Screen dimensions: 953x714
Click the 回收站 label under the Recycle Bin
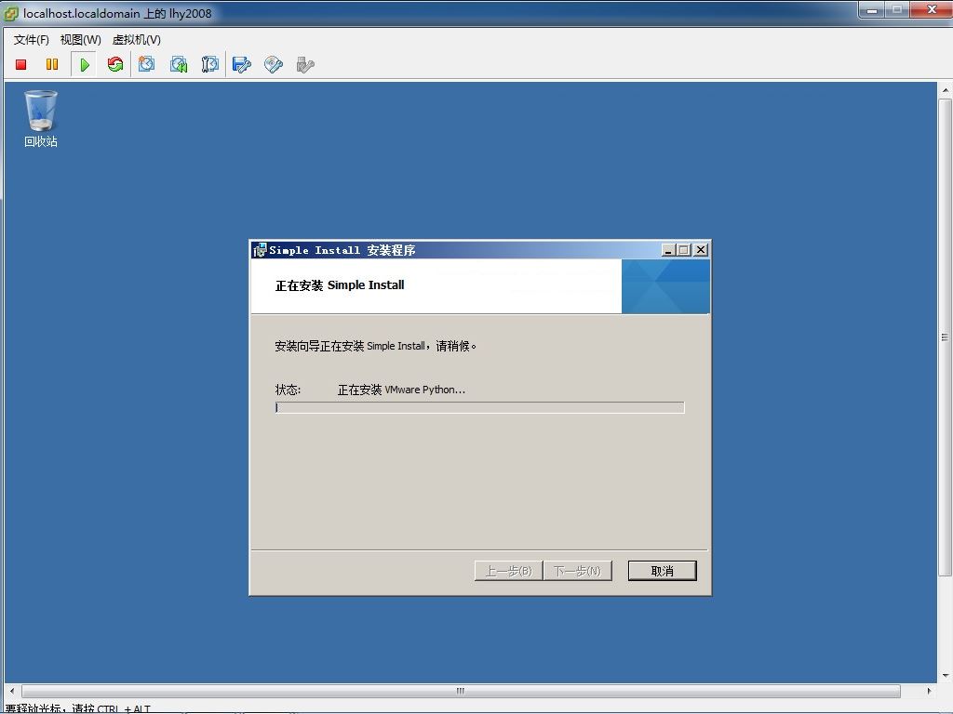pyautogui.click(x=41, y=141)
